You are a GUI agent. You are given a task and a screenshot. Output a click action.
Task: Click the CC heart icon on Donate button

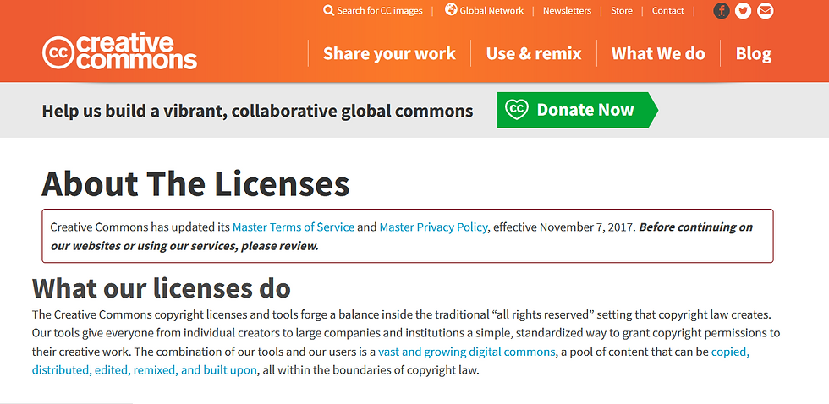pos(516,109)
